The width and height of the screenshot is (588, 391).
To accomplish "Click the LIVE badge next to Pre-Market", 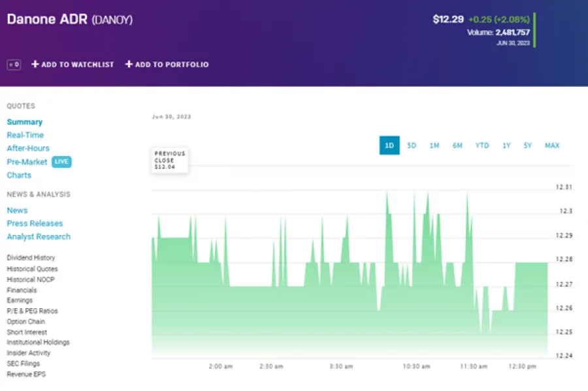I will coord(61,162).
